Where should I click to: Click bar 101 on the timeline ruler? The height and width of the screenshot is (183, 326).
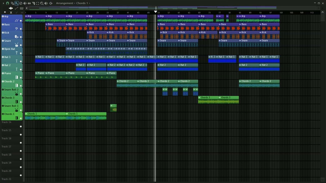(281, 12)
